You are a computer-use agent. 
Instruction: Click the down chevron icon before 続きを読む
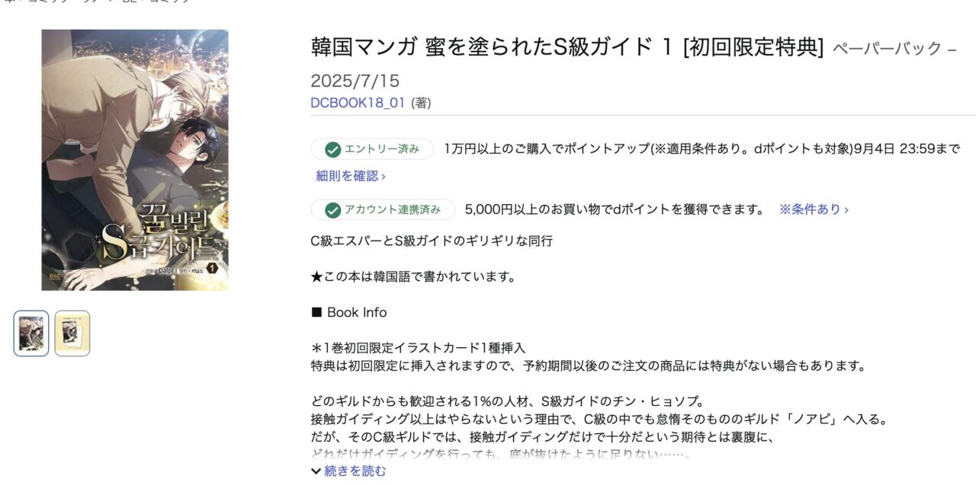[316, 471]
